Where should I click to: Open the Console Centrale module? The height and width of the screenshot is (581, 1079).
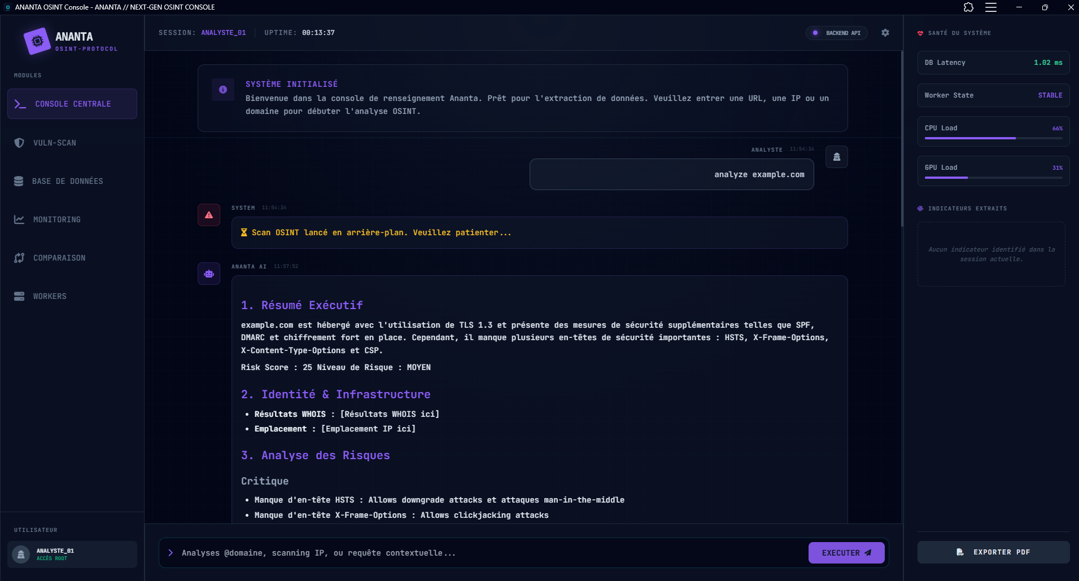pos(72,104)
